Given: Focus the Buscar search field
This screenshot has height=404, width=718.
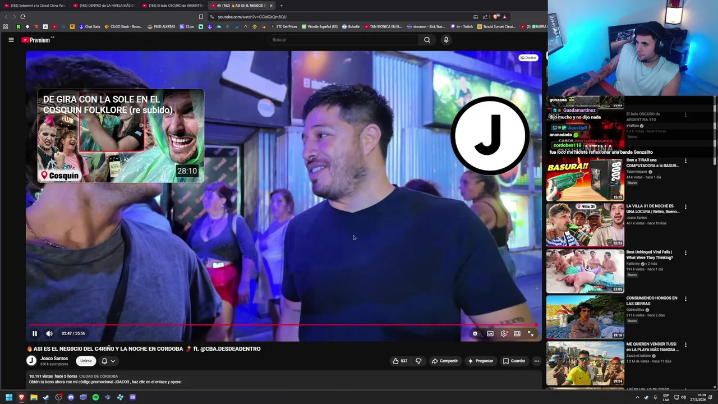Looking at the screenshot, I should tap(343, 40).
